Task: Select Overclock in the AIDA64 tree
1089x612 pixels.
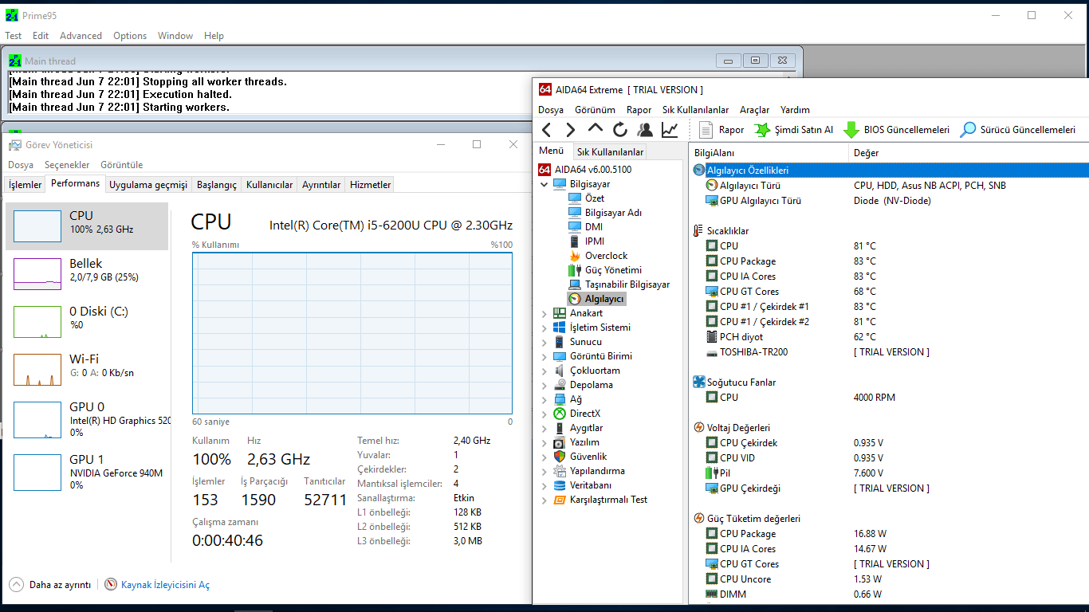Action: pyautogui.click(x=606, y=256)
